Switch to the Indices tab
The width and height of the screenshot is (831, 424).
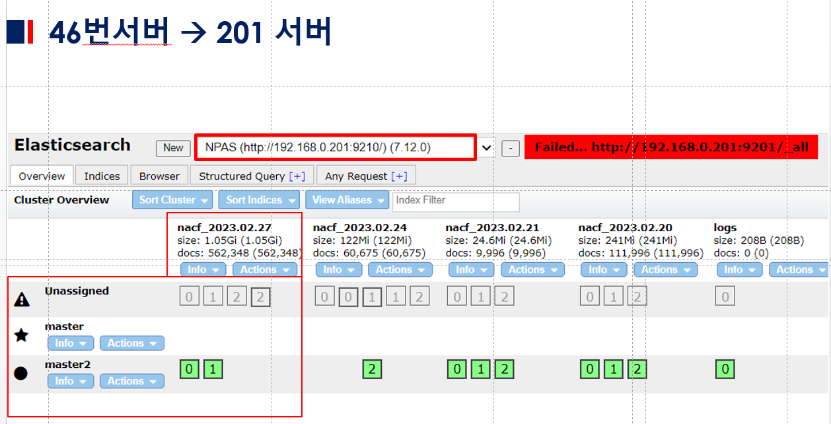pyautogui.click(x=102, y=176)
